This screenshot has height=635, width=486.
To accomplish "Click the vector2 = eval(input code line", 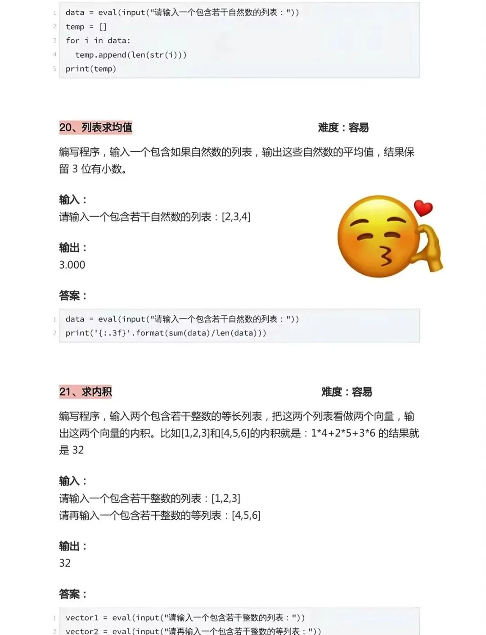I will pos(193,631).
